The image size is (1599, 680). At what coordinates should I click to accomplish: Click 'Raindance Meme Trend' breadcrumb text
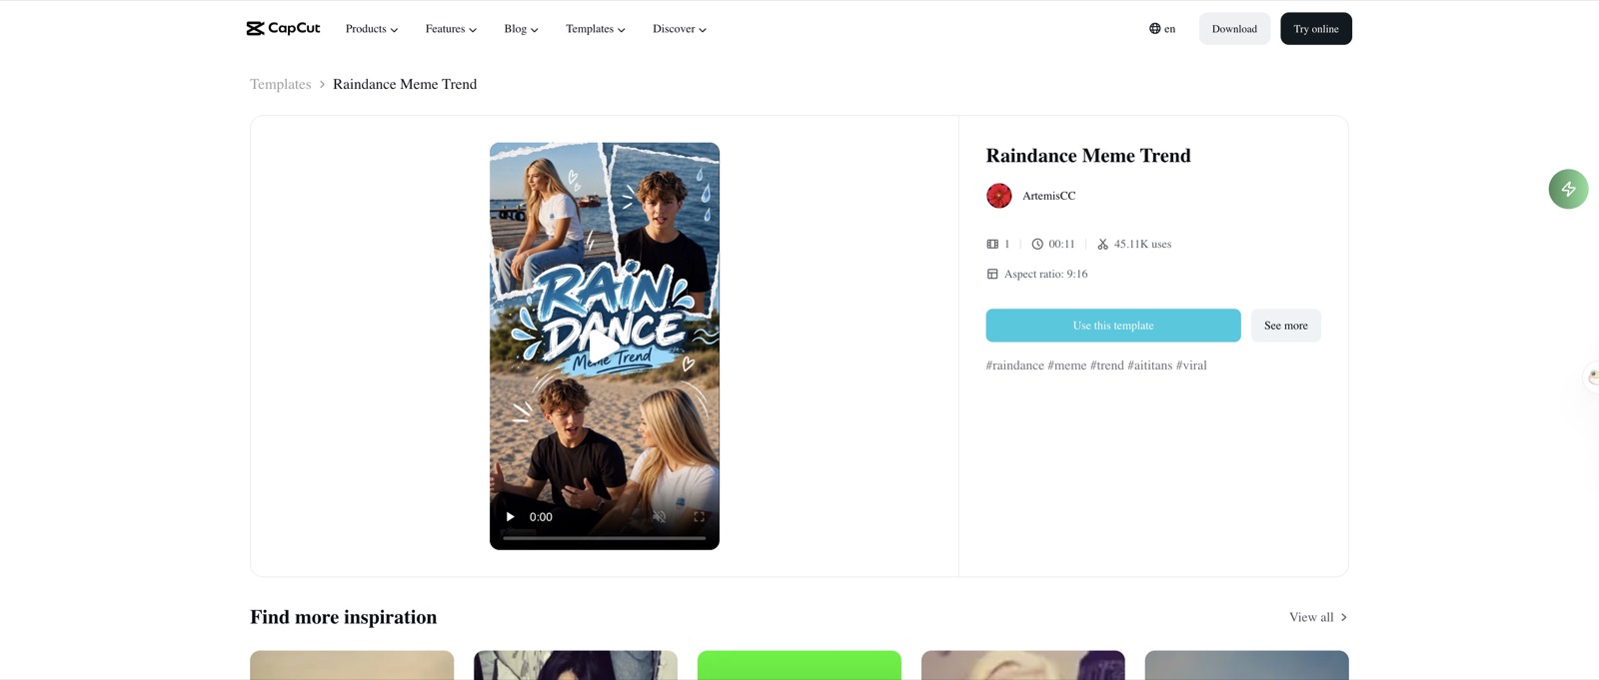point(405,85)
